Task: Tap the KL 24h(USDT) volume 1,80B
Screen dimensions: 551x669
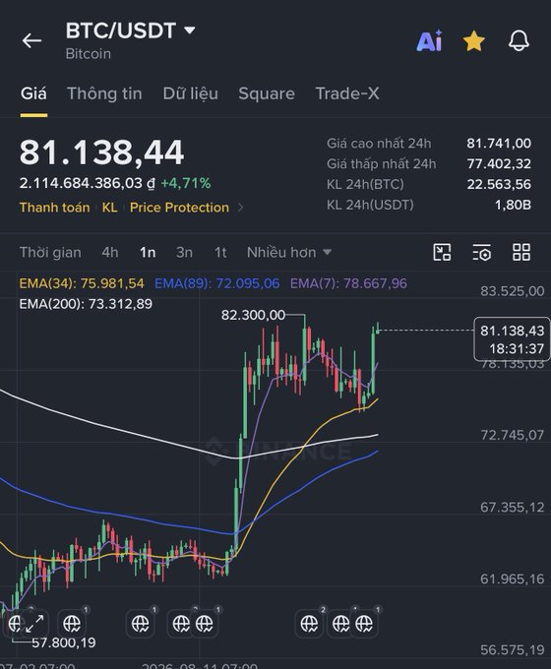Action: click(513, 205)
